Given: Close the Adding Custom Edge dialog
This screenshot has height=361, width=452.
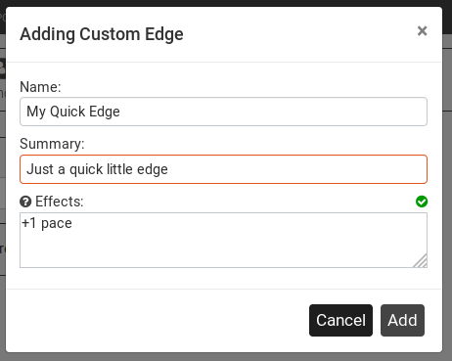Looking at the screenshot, I should click(x=422, y=31).
